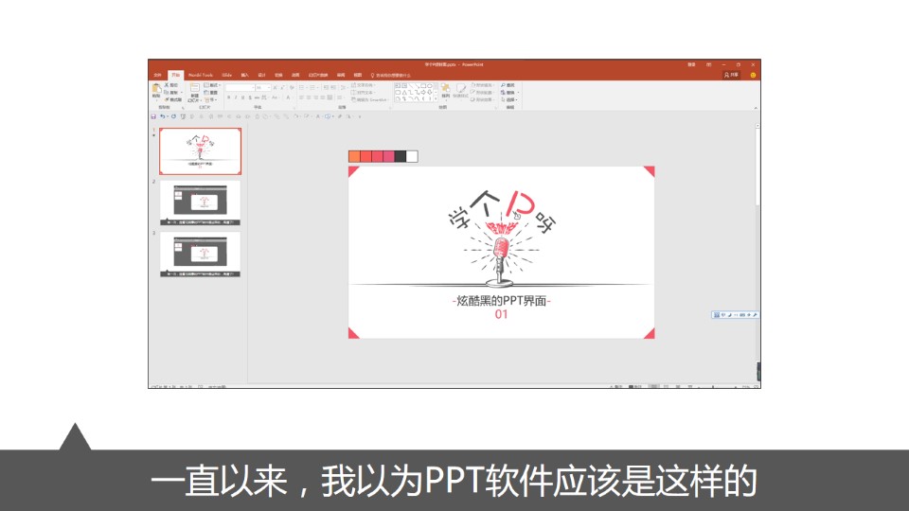Click the Undo arrow in the quick access toolbar

click(163, 116)
